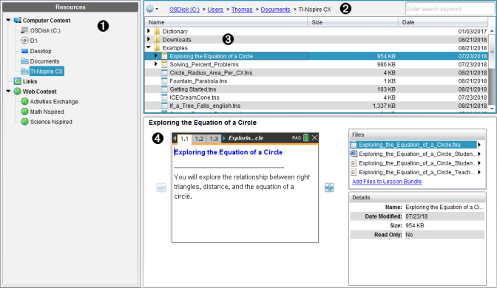Screen dimensions: 497x288
Task: Collapse the Computer Content tree
Action: point(8,20)
